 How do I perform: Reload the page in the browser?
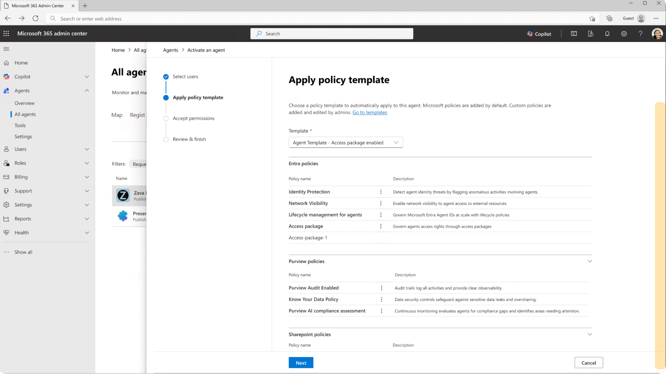[x=35, y=18]
